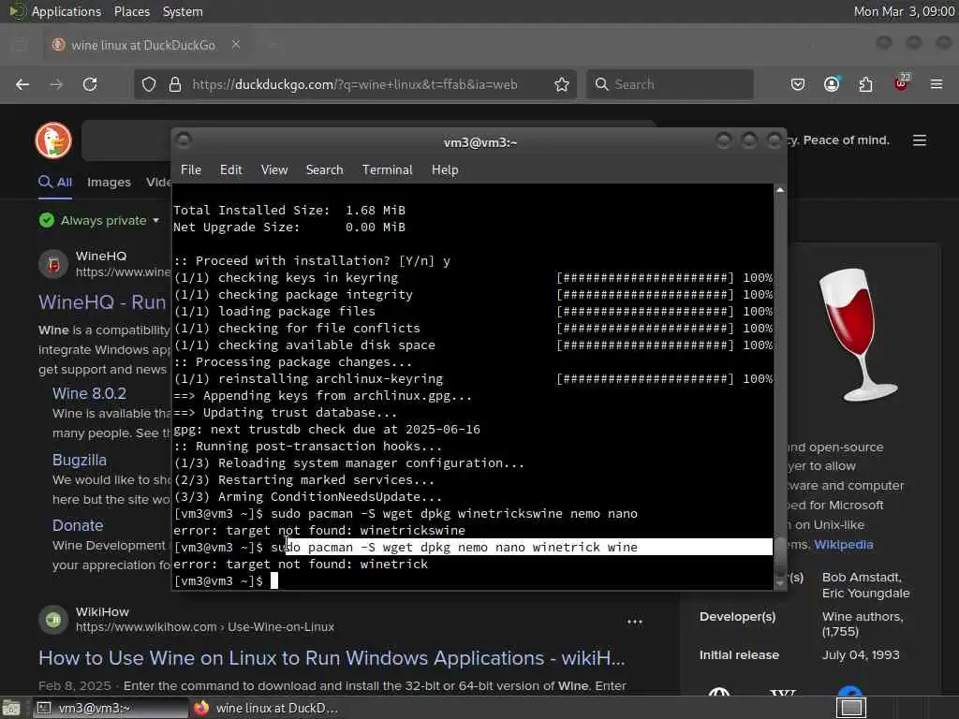The image size is (959, 719).
Task: Focus the Firefox Search box
Action: 670,84
